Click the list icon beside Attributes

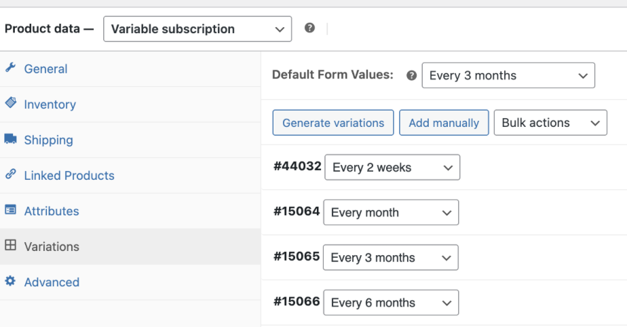[10, 210]
